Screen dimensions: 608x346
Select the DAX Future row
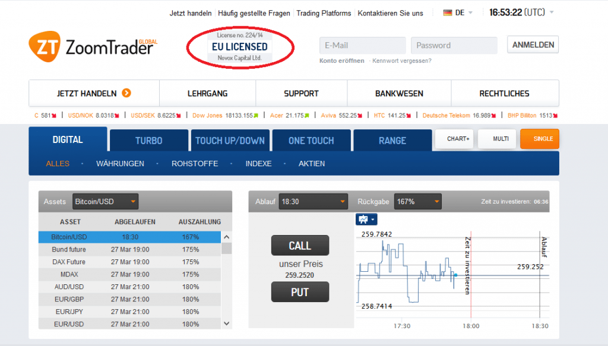129,262
